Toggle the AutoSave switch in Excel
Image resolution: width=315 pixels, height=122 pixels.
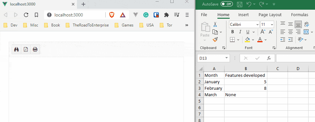[x=227, y=4]
